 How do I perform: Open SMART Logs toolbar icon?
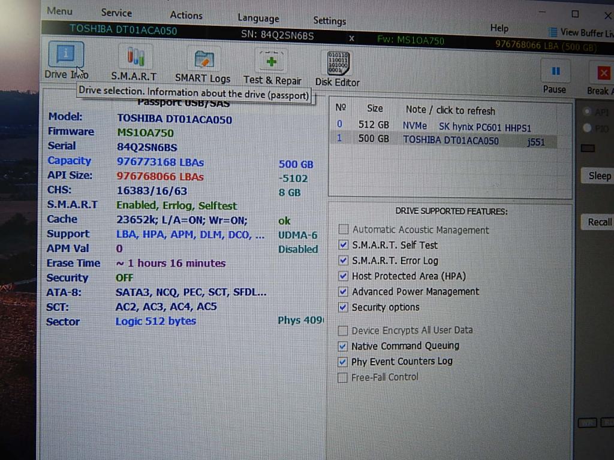tap(203, 59)
